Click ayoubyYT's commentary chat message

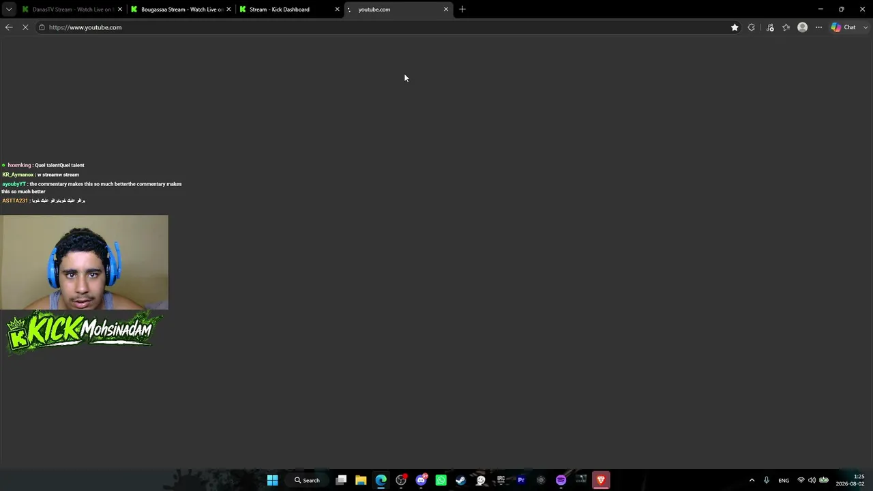[x=91, y=188]
